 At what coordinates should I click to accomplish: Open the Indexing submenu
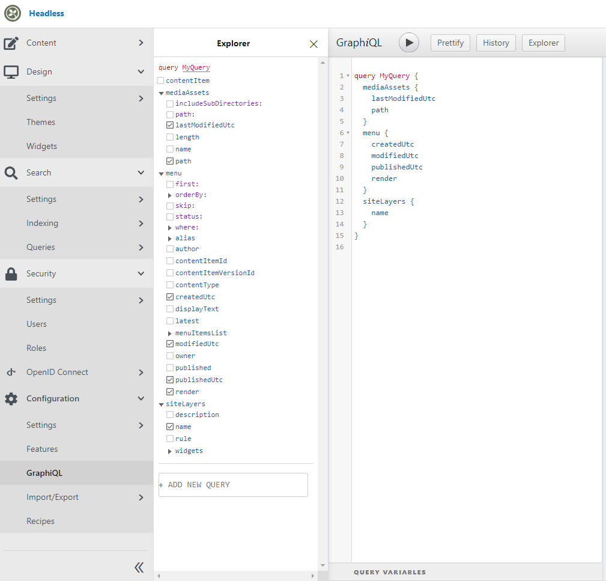(x=76, y=223)
